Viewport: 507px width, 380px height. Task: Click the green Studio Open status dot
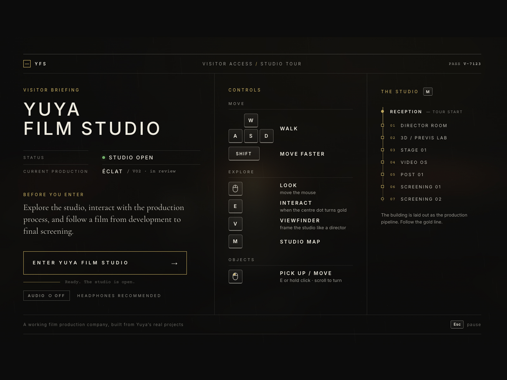point(104,157)
